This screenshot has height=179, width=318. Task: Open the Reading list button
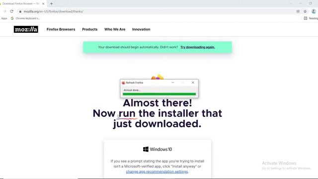coord(311,18)
